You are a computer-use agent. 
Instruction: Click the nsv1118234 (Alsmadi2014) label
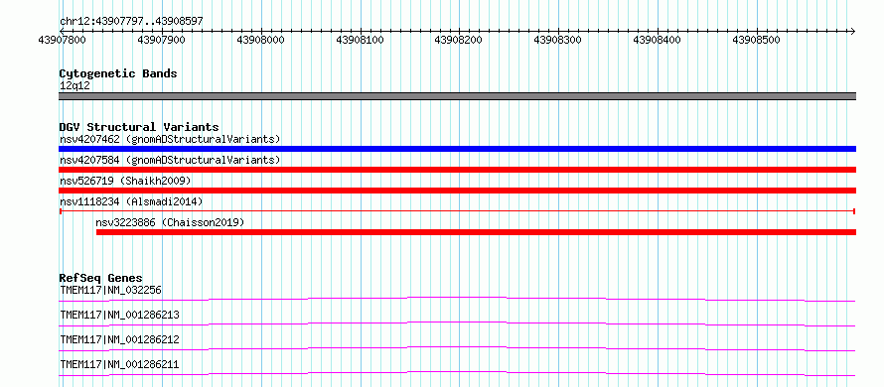[x=131, y=201]
